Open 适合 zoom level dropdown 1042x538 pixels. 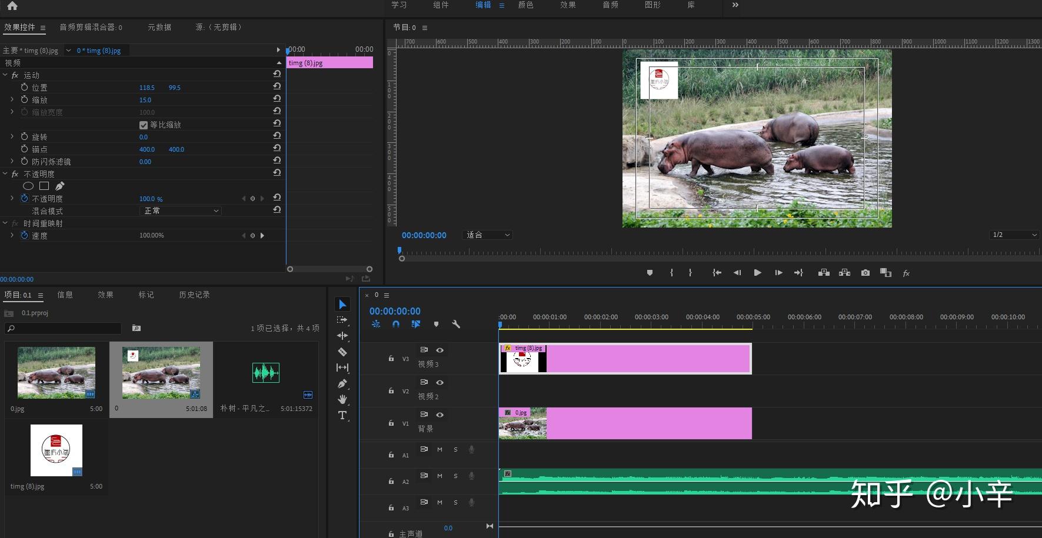tap(488, 235)
